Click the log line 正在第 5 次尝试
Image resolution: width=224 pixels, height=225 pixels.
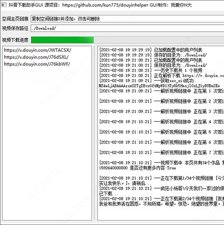pos(161,132)
